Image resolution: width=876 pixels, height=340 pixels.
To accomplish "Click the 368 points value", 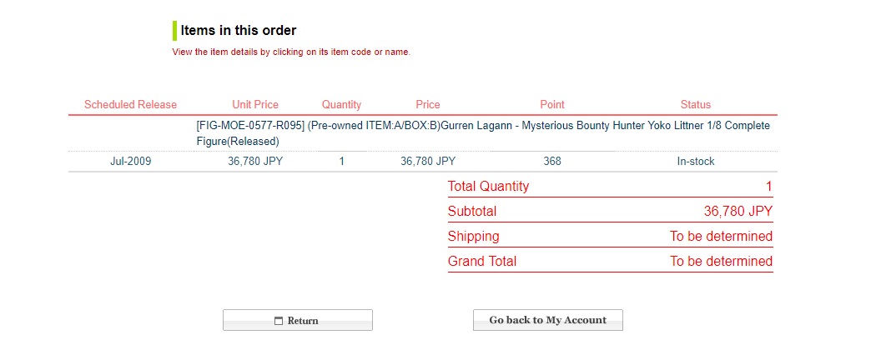I will tap(551, 162).
